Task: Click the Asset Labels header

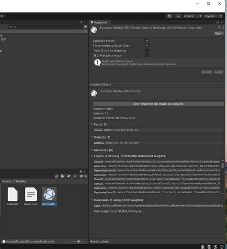Action: pyautogui.click(x=100, y=241)
